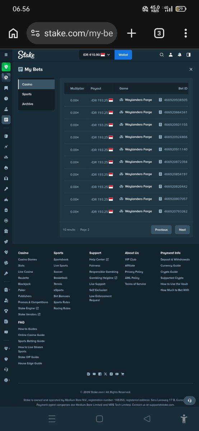
Task: Open Help Center footer link
Action: (99, 259)
